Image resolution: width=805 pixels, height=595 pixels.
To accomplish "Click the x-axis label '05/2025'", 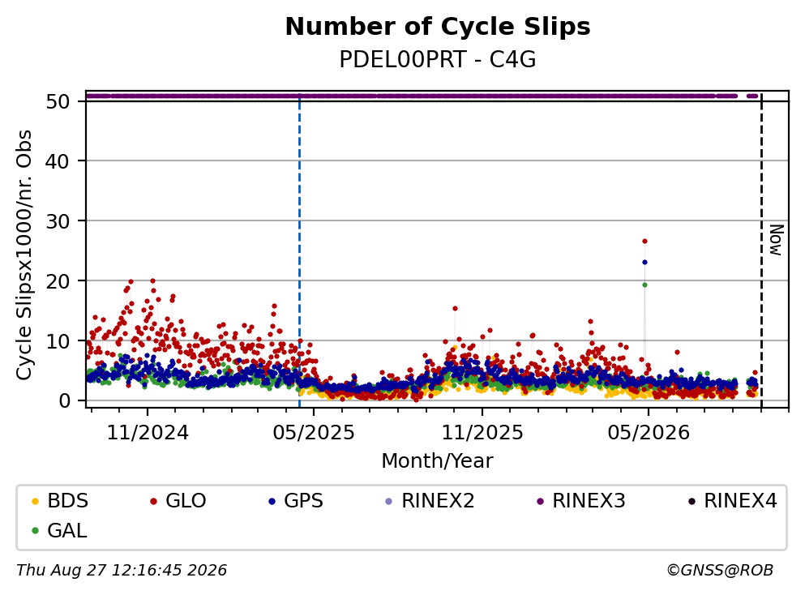I will click(314, 433).
